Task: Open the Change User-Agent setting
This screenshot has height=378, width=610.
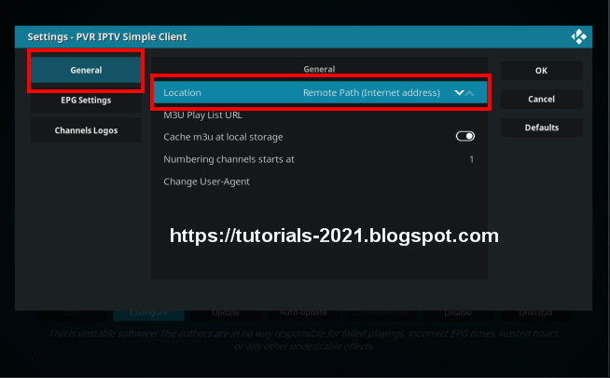Action: tap(320, 182)
